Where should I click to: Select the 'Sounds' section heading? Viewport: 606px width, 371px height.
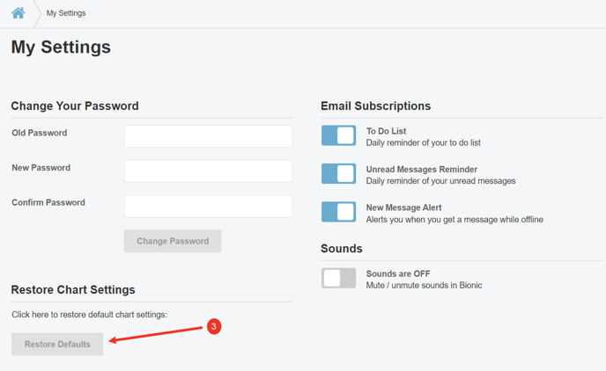coord(342,249)
